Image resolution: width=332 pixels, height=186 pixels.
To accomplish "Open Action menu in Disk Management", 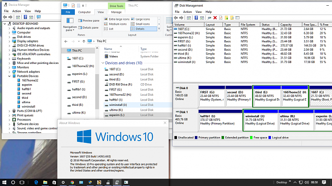I will point(187,12).
